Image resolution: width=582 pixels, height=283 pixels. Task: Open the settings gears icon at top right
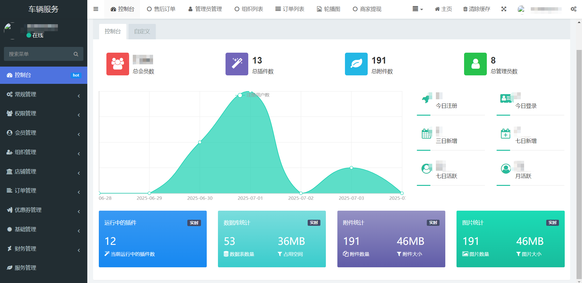click(574, 9)
